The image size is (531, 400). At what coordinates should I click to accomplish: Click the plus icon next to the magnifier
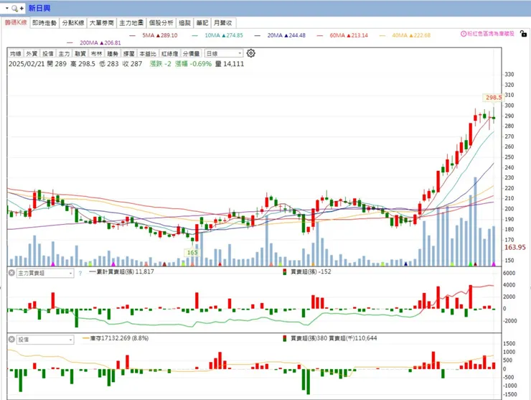[x=22, y=9]
